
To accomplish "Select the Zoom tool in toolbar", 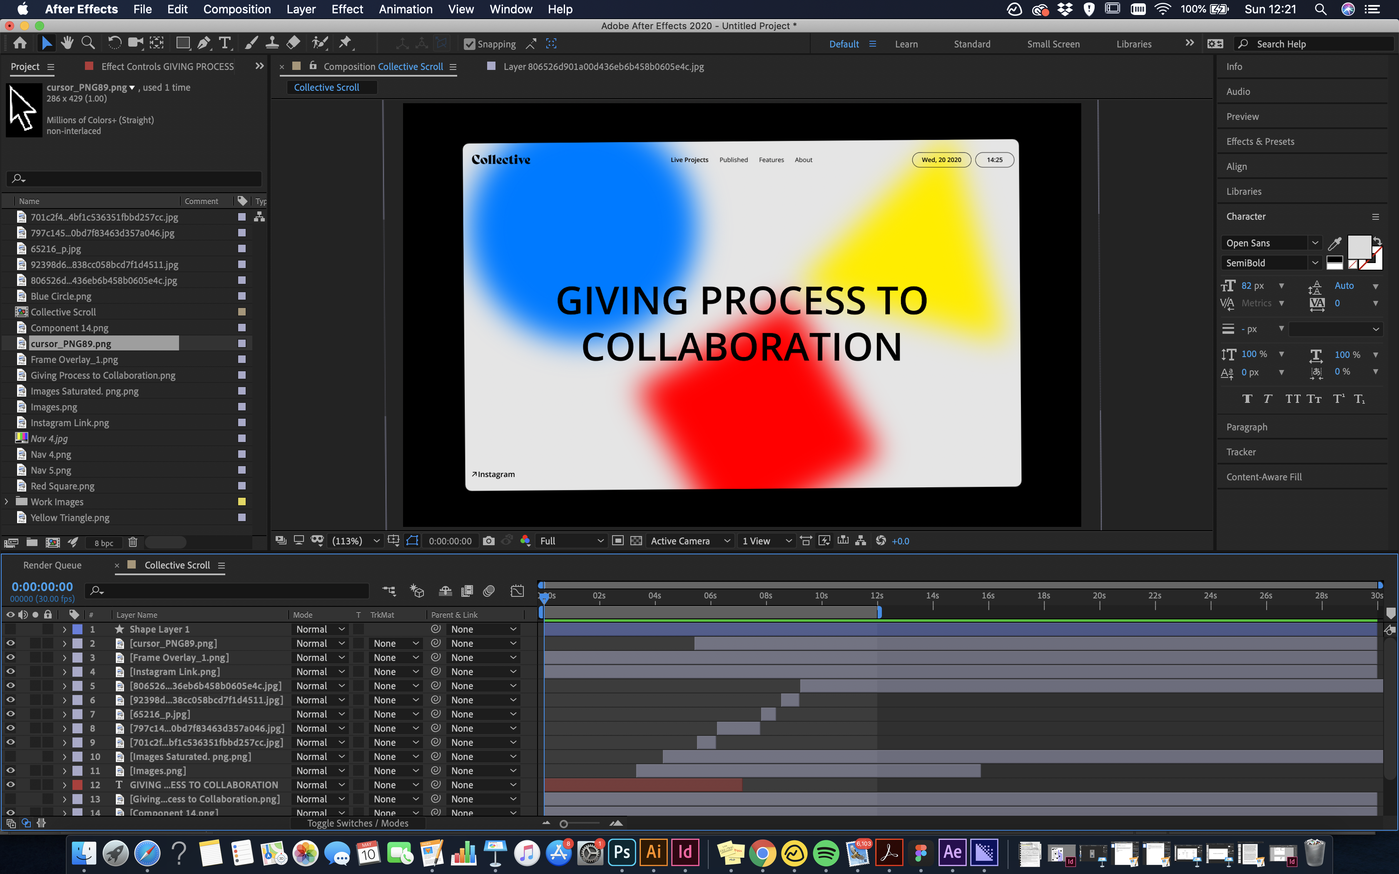I will 88,43.
